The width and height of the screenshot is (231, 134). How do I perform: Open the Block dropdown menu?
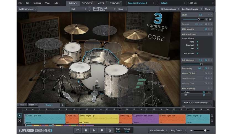coord(33,105)
